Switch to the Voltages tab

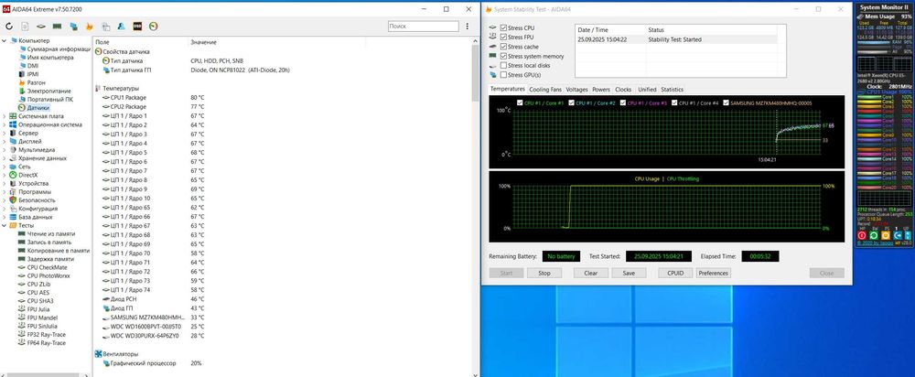[x=576, y=90]
